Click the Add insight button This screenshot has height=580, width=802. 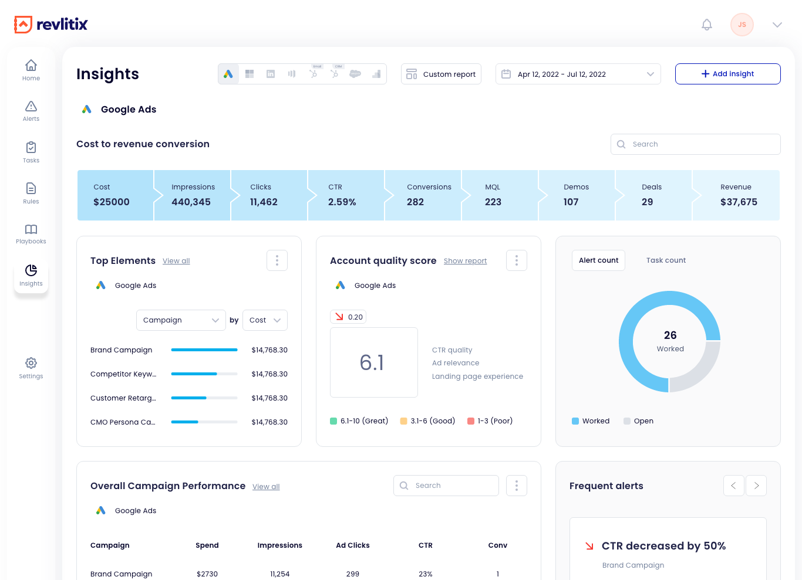727,73
